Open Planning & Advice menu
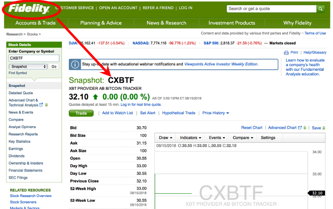 [x=101, y=23]
